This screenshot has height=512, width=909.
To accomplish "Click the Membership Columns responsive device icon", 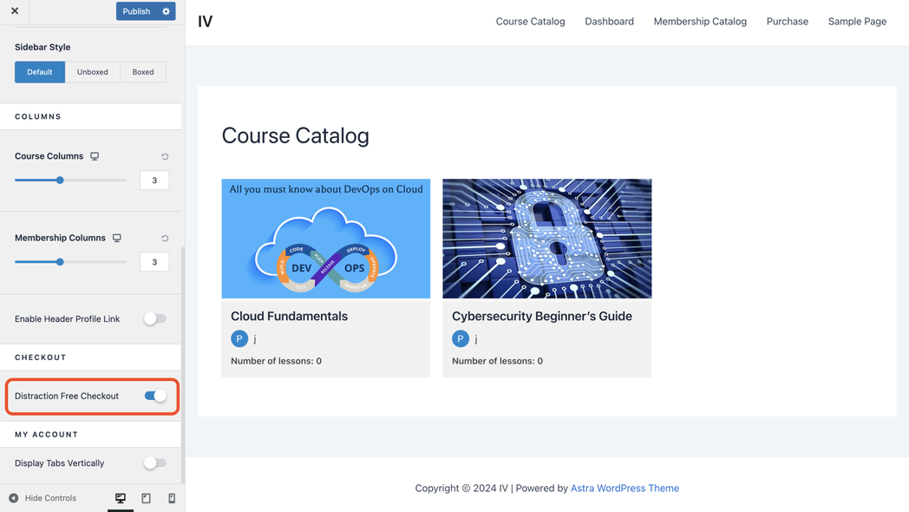I will (x=117, y=238).
